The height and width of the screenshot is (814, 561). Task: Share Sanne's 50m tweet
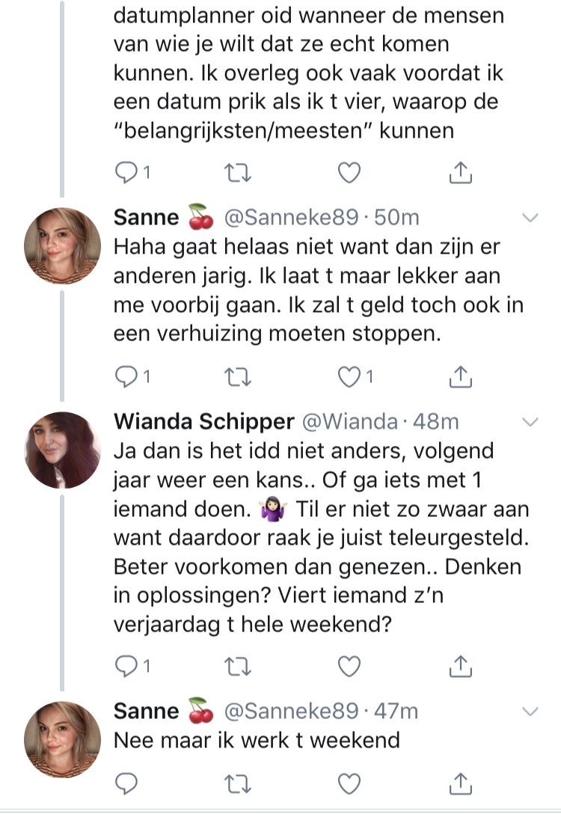pyautogui.click(x=462, y=378)
